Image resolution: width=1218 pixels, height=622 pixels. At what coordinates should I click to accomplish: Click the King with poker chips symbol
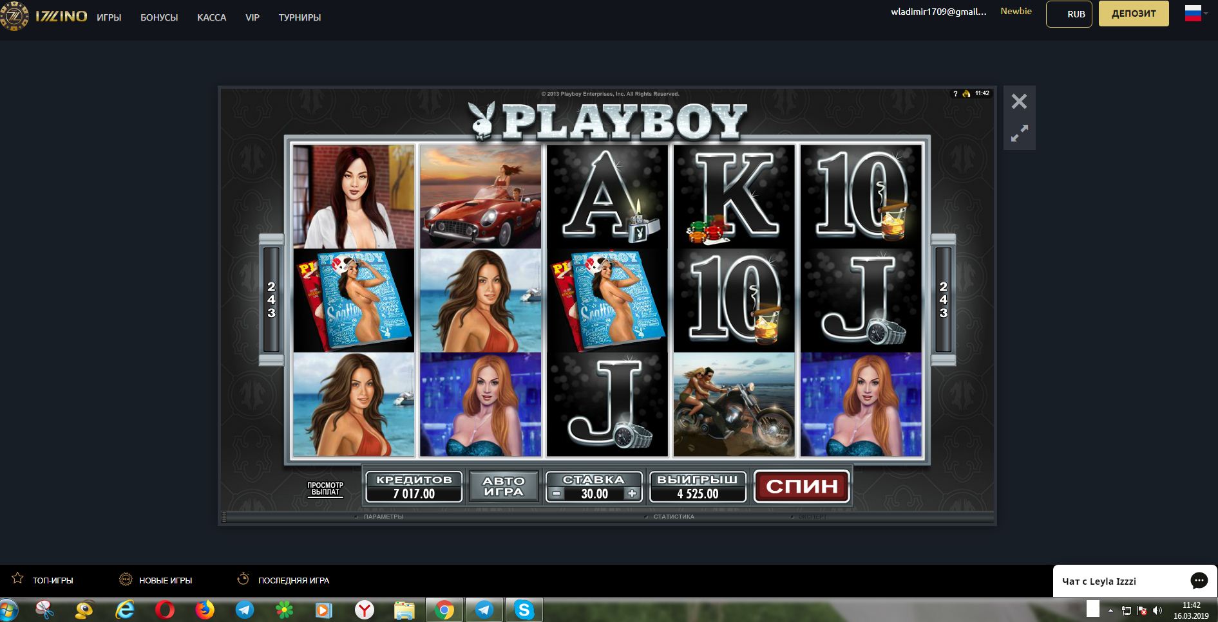coord(734,196)
